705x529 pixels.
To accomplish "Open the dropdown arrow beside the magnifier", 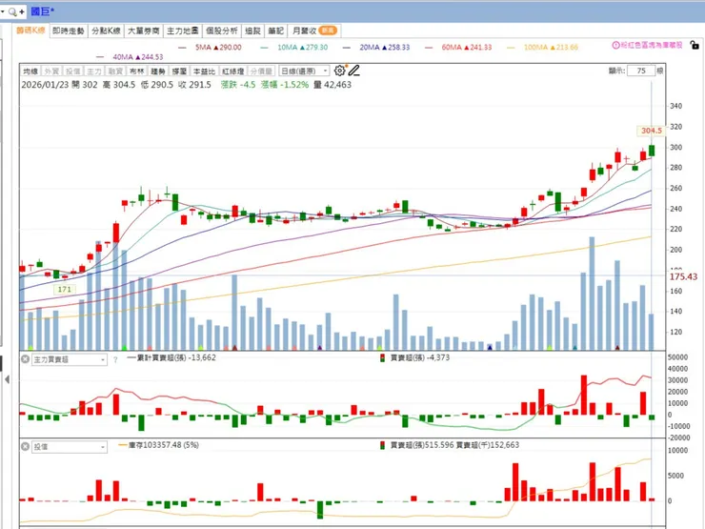I will point(2,11).
